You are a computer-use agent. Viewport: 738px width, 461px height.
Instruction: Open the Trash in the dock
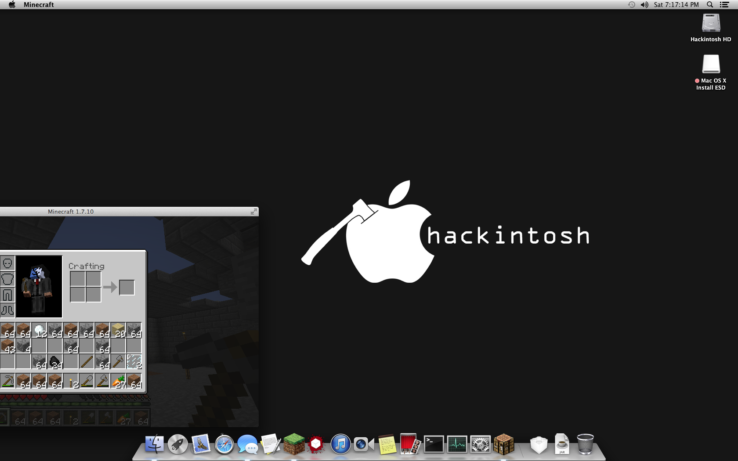tap(585, 444)
